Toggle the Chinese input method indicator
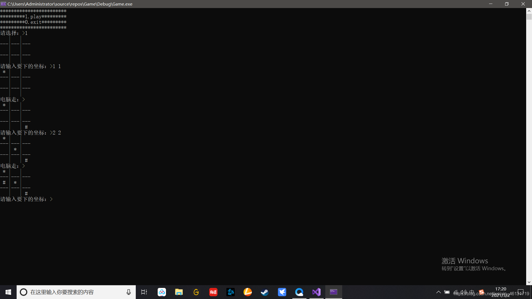The image size is (532, 299). click(472, 292)
